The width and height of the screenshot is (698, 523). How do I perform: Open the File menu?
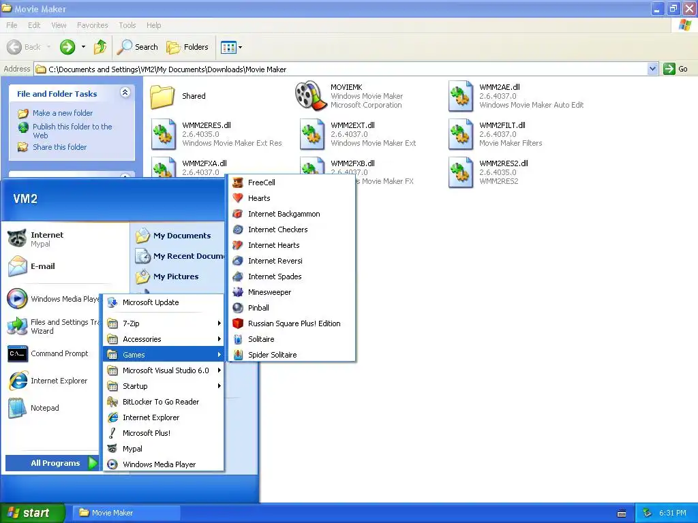click(x=12, y=25)
